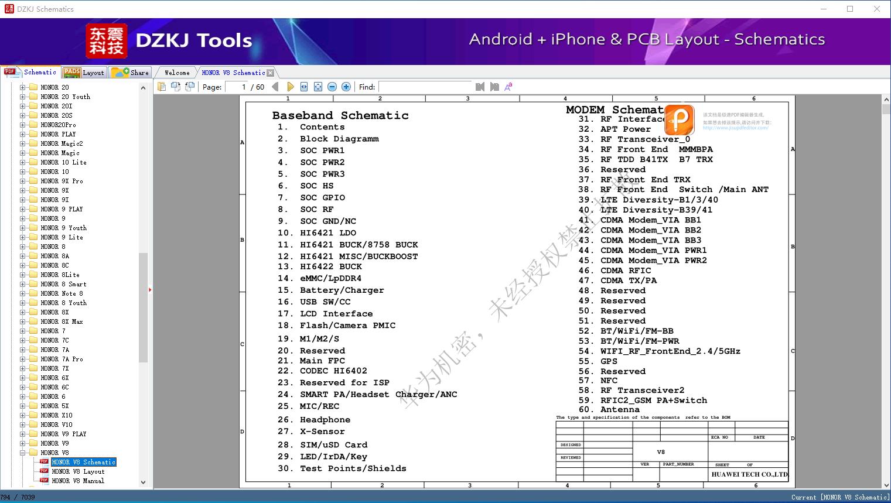891x503 pixels.
Task: Click the HONOR Magic2 folder icon
Action: click(x=33, y=143)
